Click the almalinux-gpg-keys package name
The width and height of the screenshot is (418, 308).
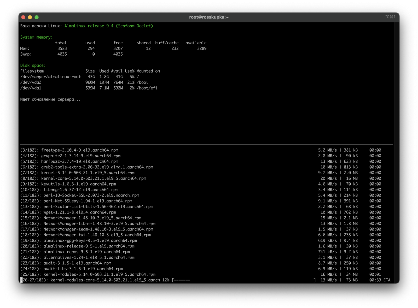(x=90, y=241)
